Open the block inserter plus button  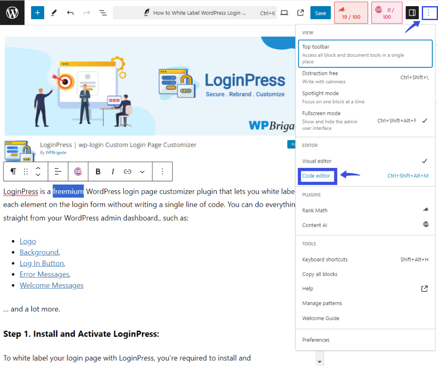(37, 13)
